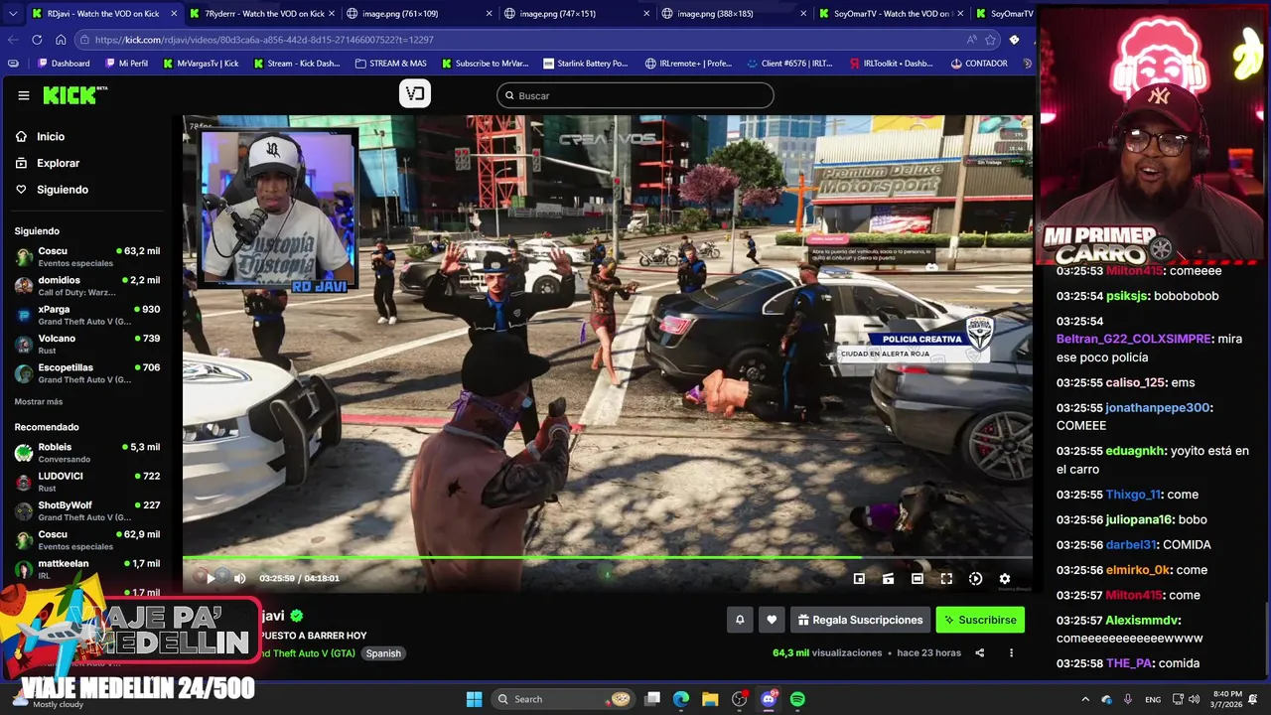1271x715 pixels.
Task: Click the heart follow button
Action: (772, 620)
